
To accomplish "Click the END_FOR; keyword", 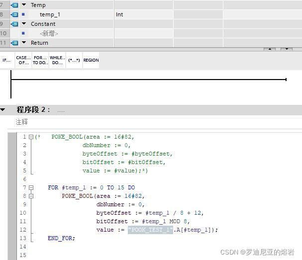I will coord(61,238).
